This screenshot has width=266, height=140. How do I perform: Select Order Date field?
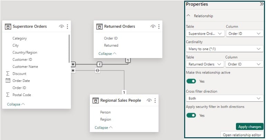21,81
